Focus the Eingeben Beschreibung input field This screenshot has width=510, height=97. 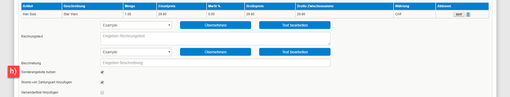pos(215,63)
